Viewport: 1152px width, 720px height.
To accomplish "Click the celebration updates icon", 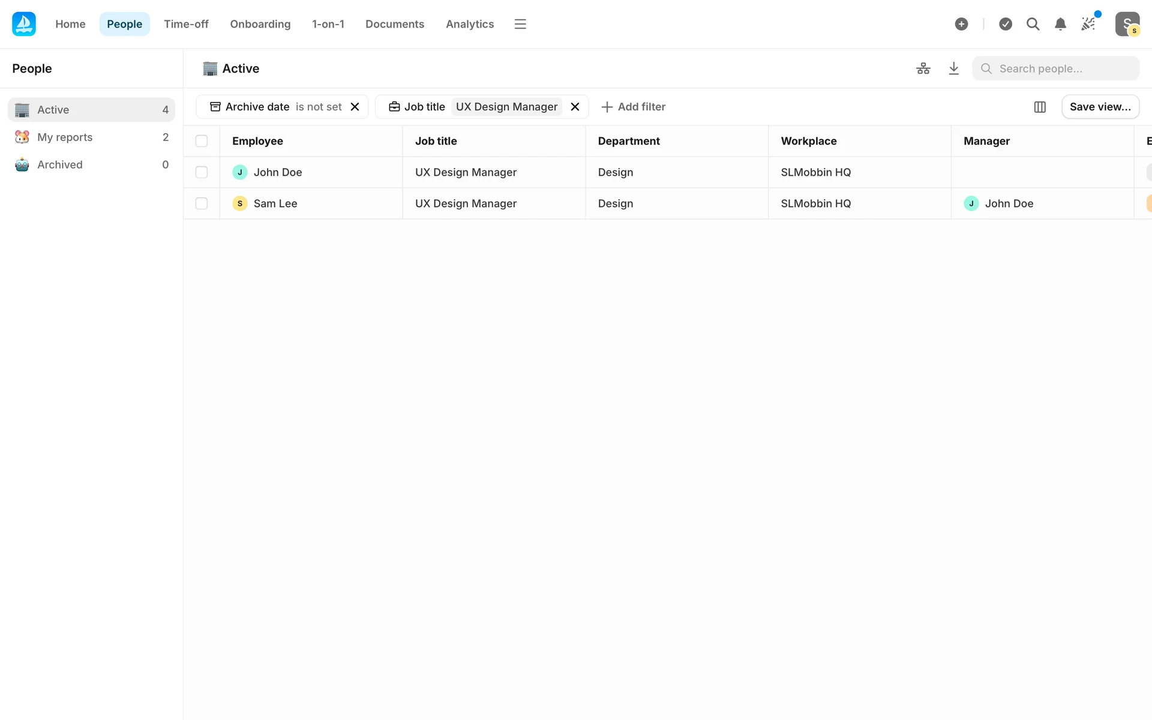I will pyautogui.click(x=1088, y=24).
